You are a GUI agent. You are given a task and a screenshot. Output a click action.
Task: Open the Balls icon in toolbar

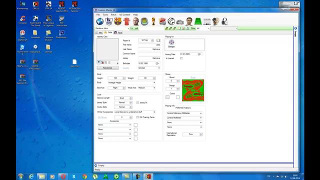point(171,21)
